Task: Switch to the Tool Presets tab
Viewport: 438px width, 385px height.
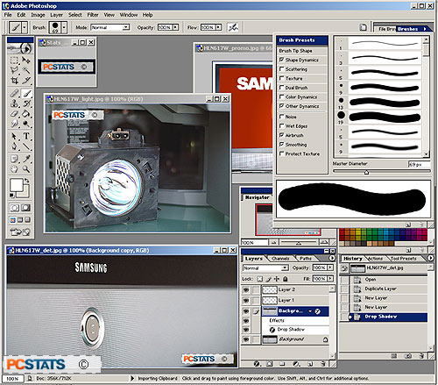Action: pos(403,259)
